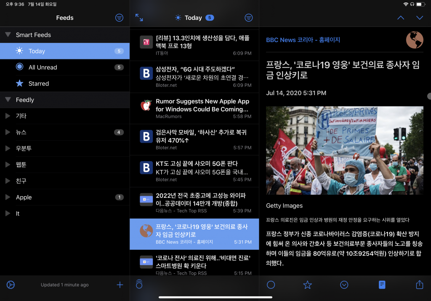Screen dimensions: 431x301
Task: Select the Starred smart feed
Action: point(65,84)
